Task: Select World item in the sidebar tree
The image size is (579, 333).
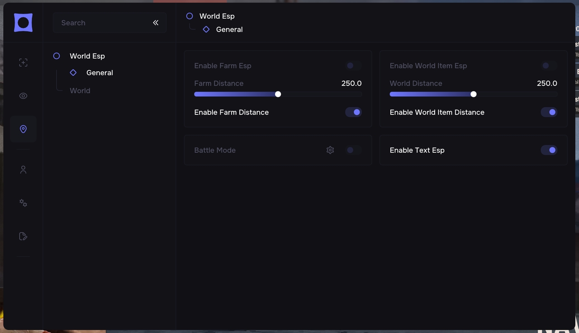Action: [80, 90]
